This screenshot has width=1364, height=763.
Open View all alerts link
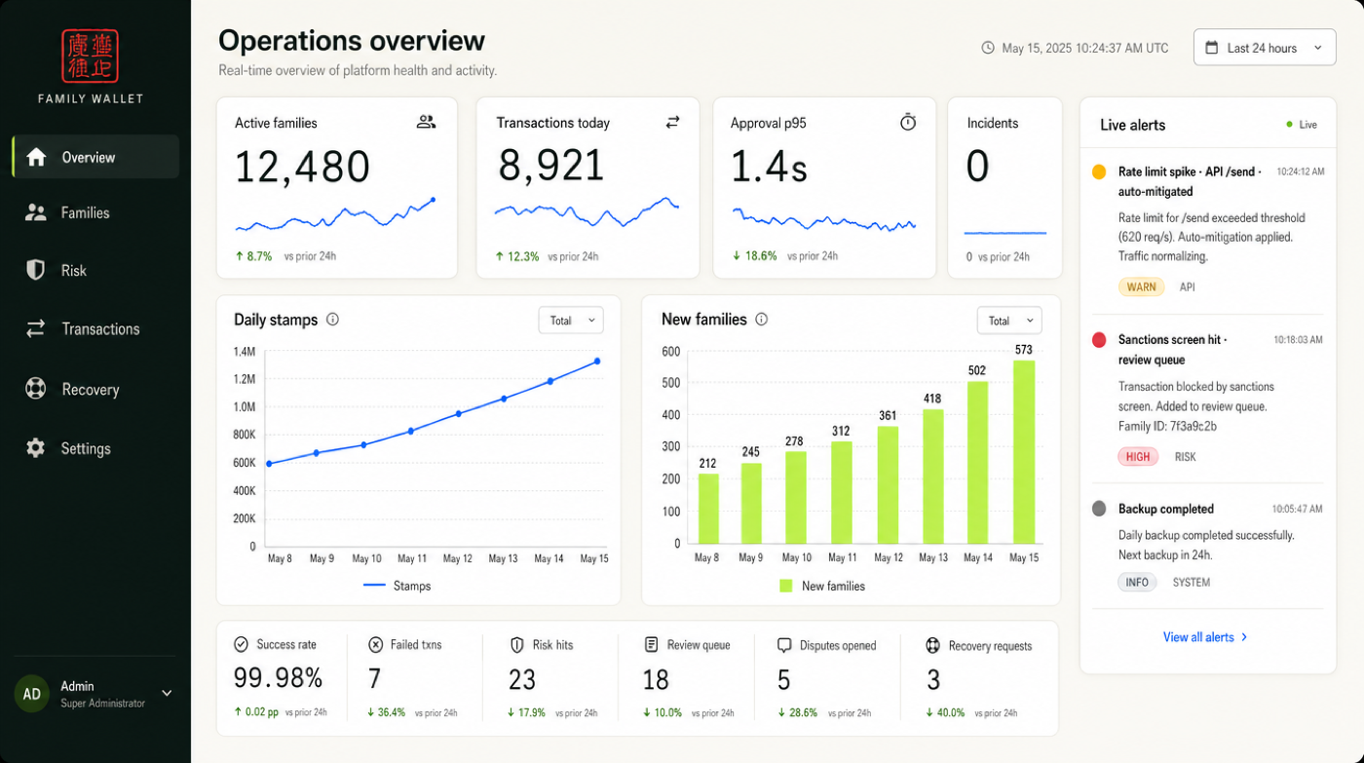tap(1206, 637)
